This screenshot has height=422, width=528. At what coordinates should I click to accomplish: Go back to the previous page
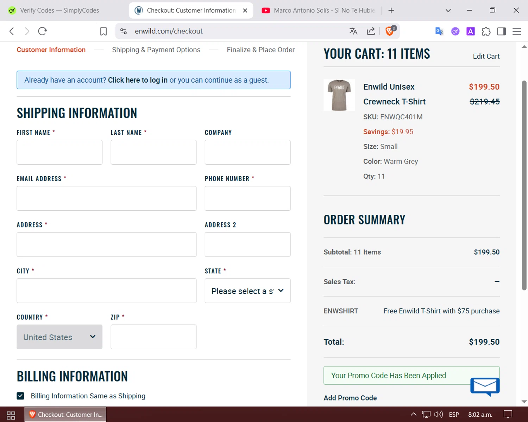(12, 31)
